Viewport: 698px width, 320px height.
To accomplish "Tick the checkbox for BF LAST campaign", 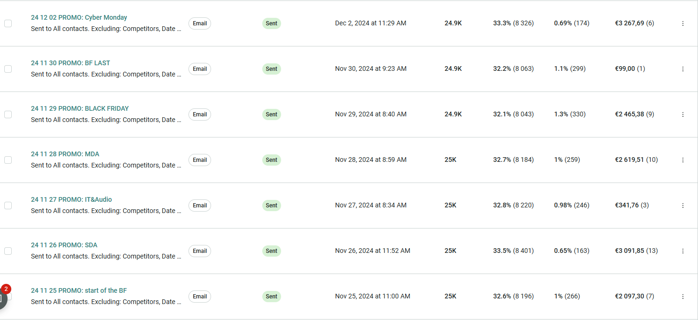I will 8,69.
